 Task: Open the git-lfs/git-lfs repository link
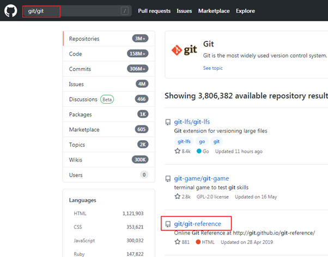[192, 122]
